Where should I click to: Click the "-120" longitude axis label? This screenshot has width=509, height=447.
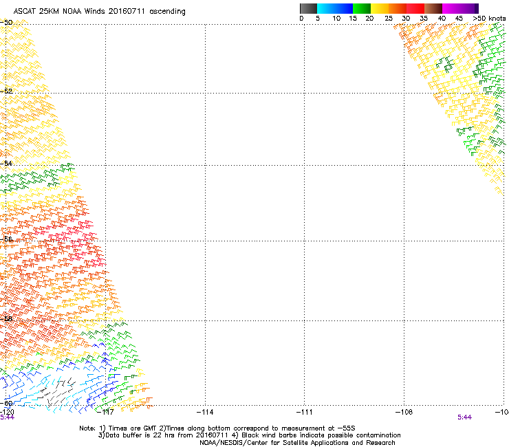[7, 412]
